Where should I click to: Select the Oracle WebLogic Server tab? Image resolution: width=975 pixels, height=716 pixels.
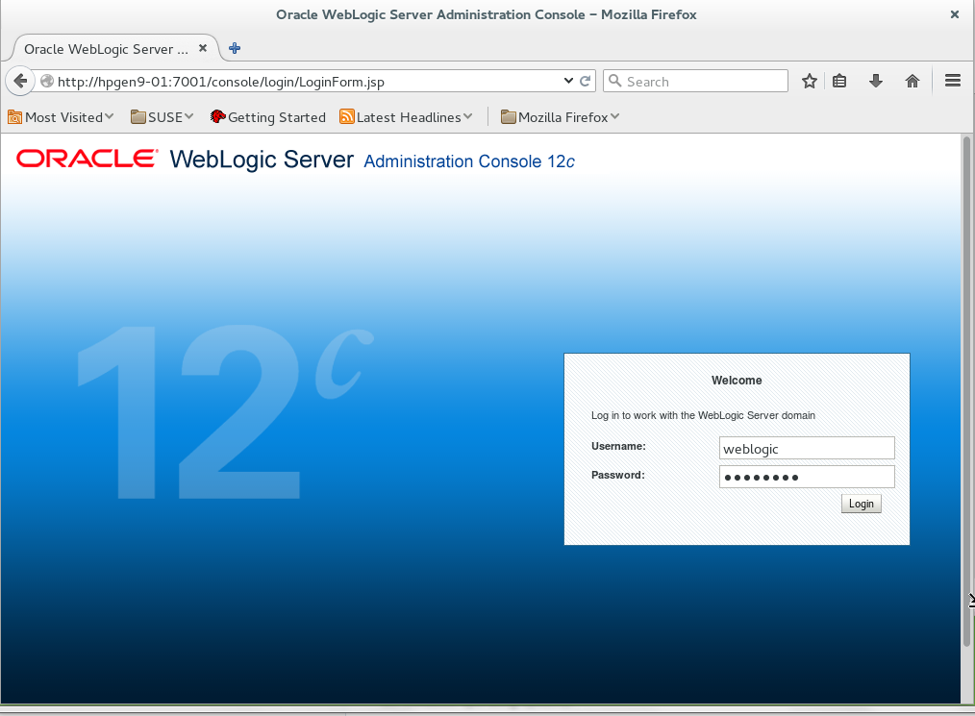tap(106, 46)
